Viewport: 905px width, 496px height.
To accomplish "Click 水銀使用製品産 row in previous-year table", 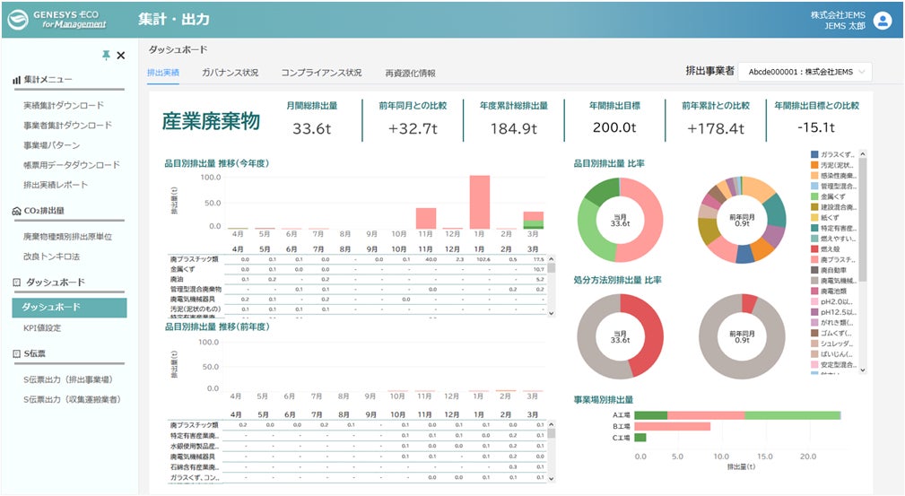I will pos(357,446).
